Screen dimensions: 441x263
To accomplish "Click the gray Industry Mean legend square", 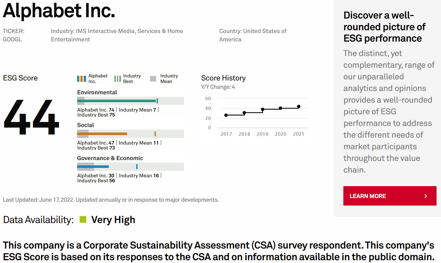I will (x=153, y=79).
